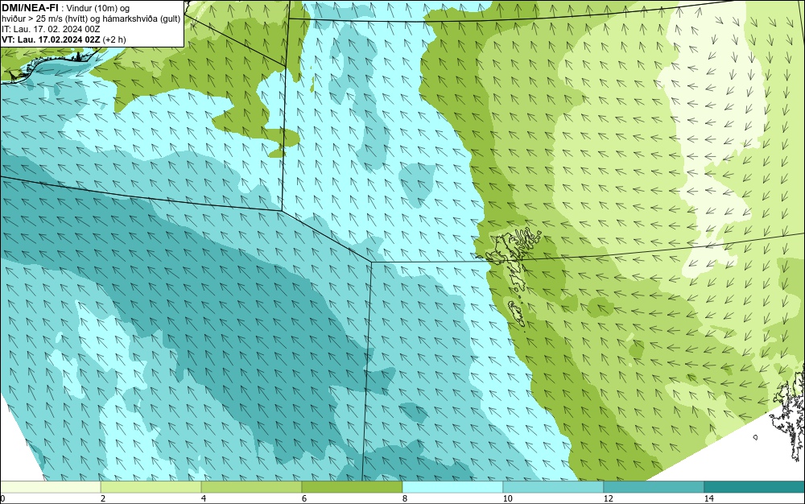Click the legend label '4'
The height and width of the screenshot is (504, 805).
pos(204,498)
